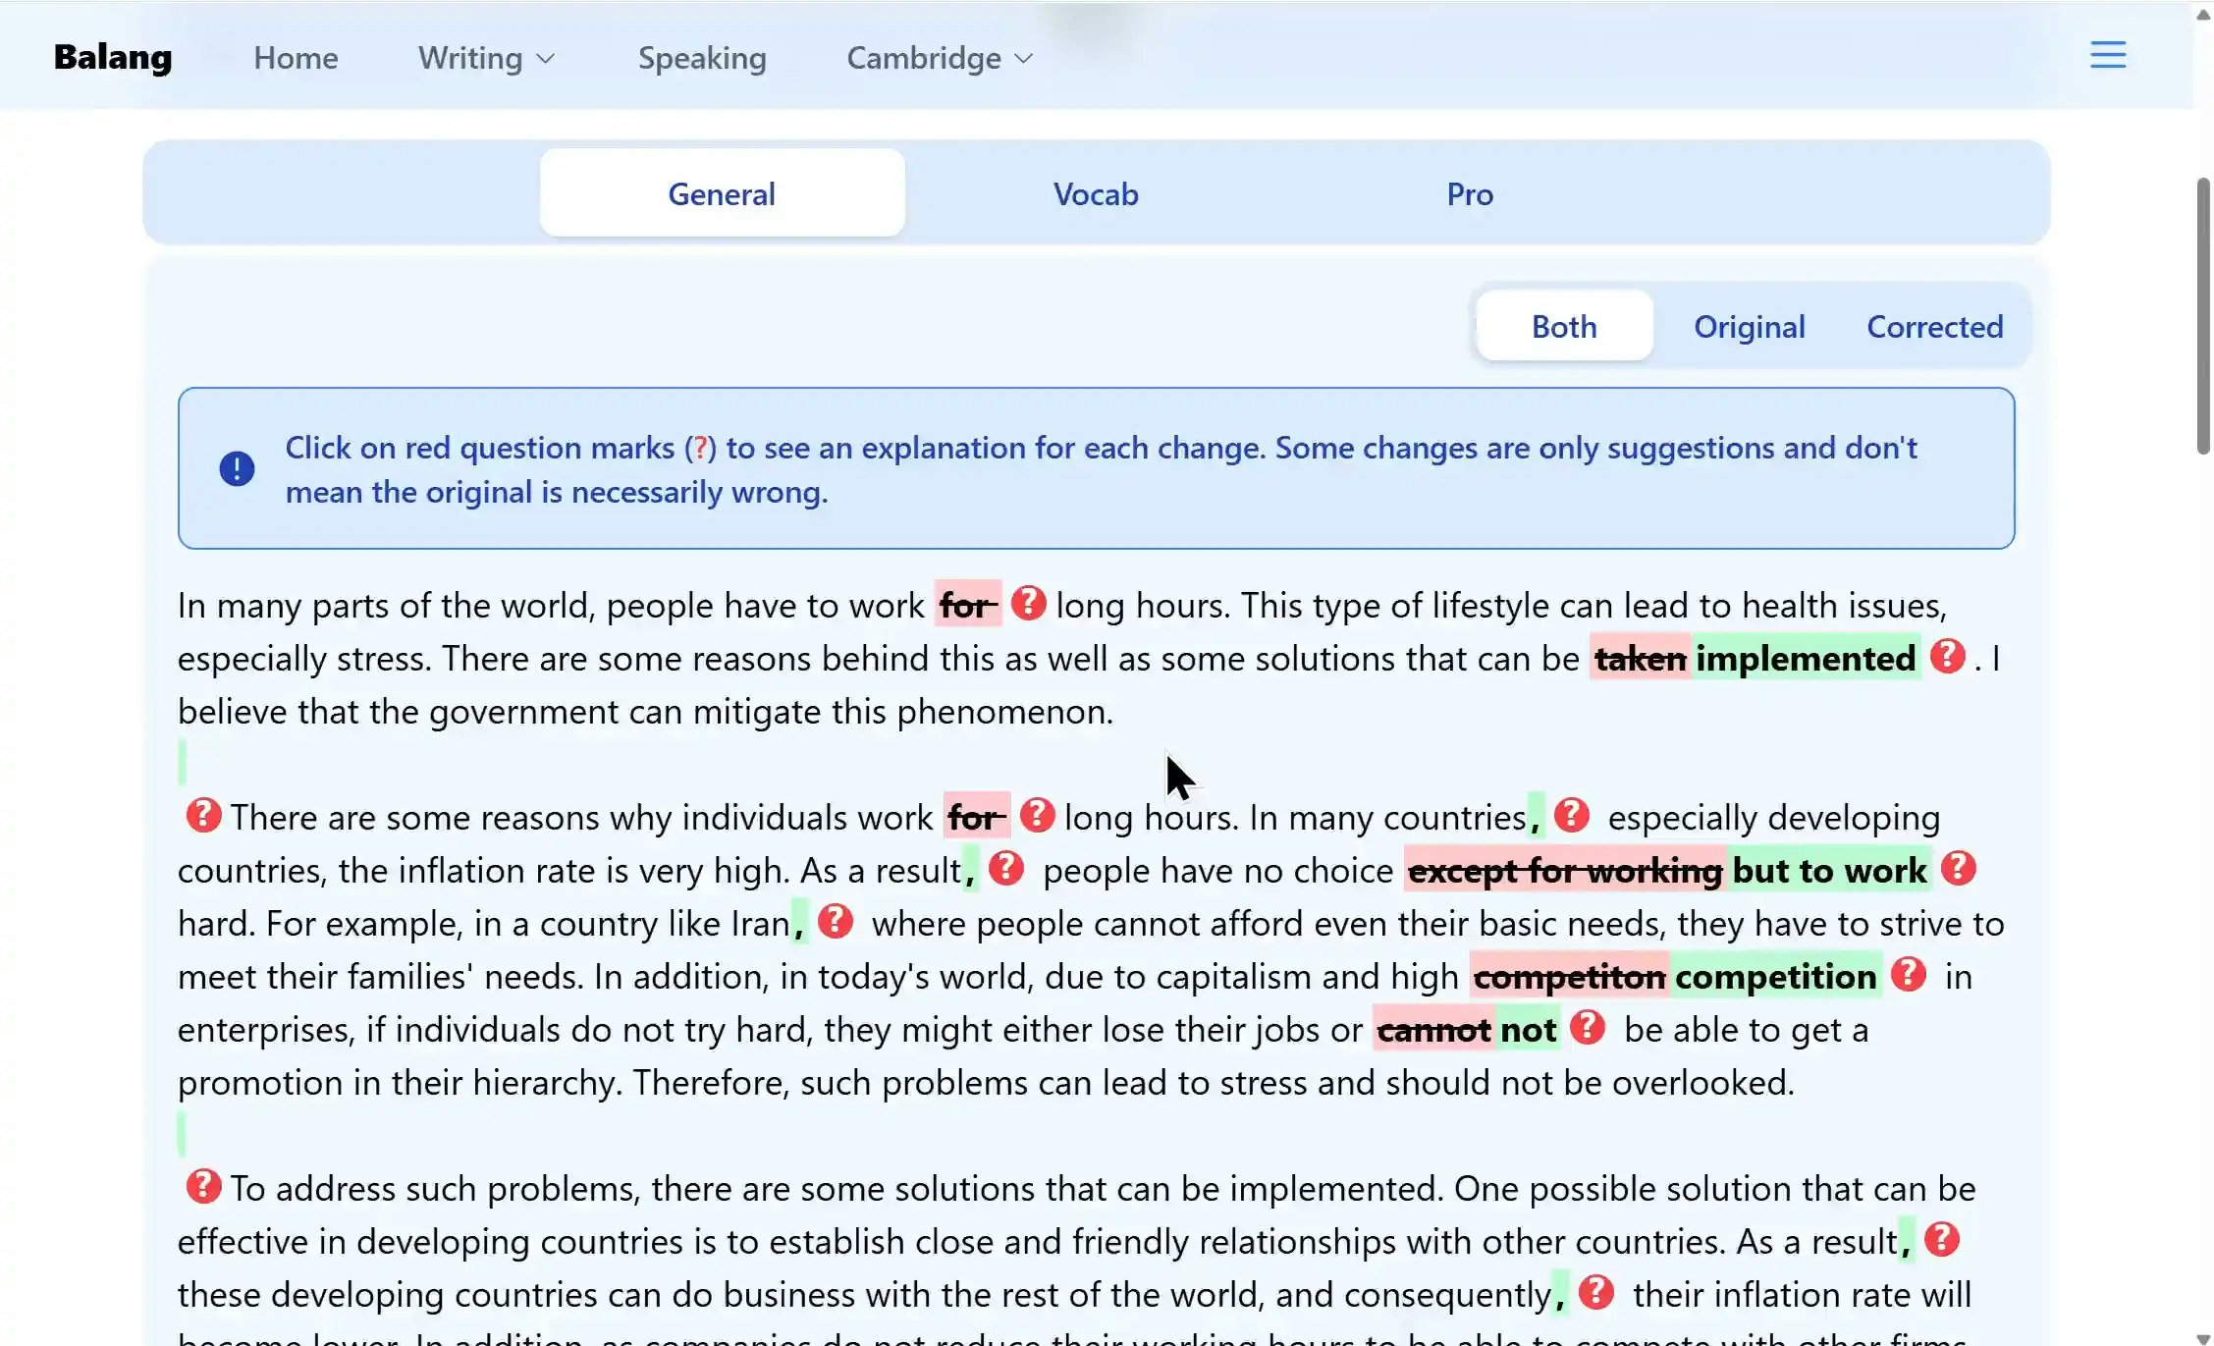
Task: Expand the Writing dropdown menu
Action: tap(486, 58)
